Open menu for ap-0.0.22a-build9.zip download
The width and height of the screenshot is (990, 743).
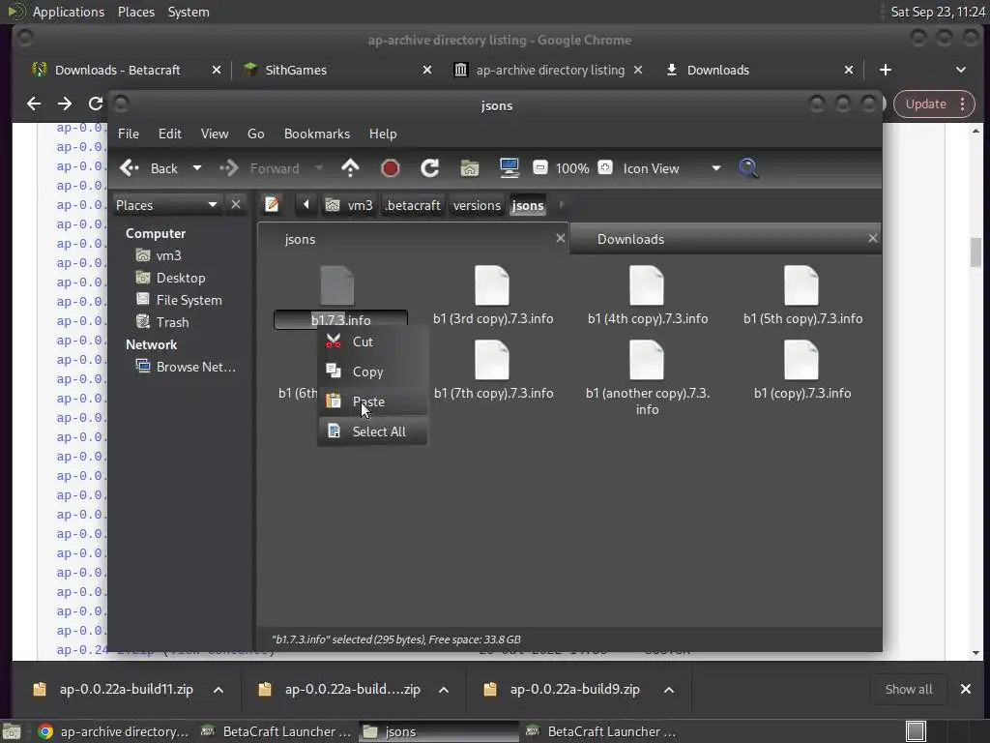(x=669, y=689)
